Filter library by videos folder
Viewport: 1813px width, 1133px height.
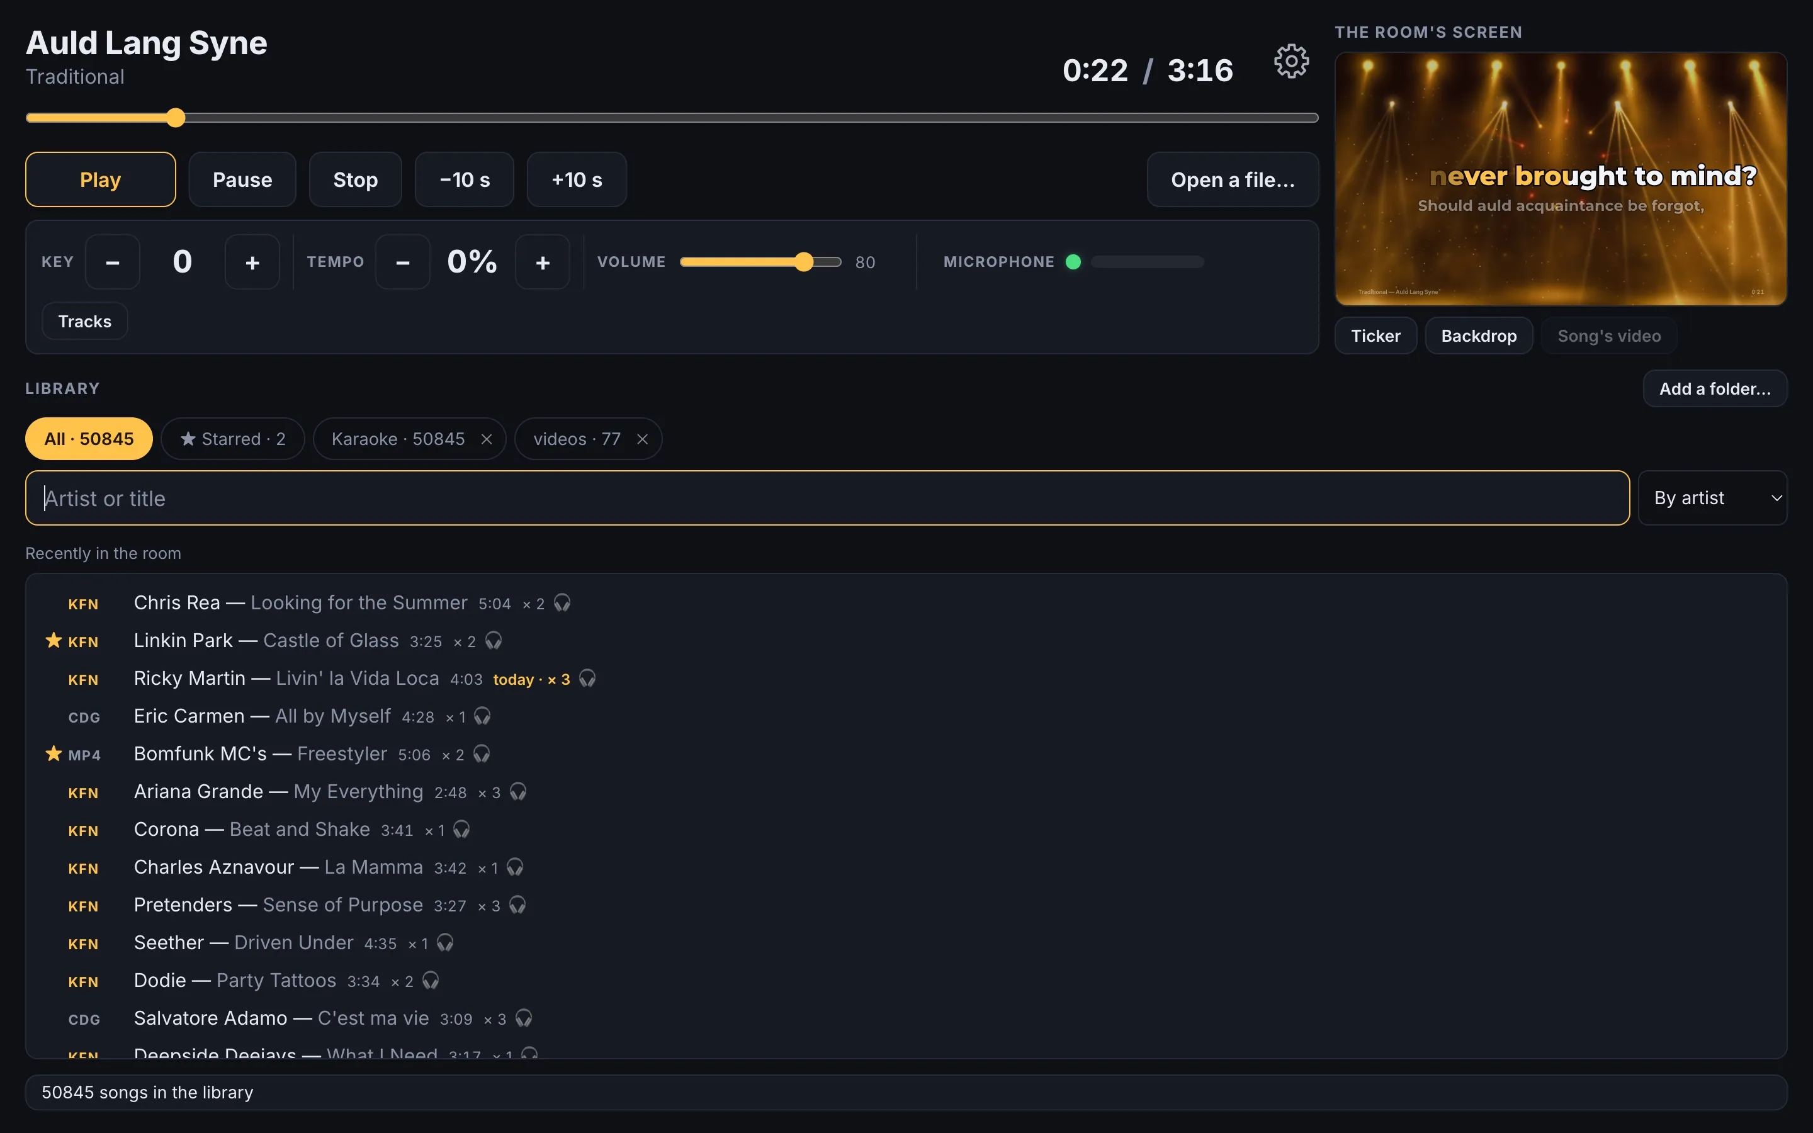click(x=577, y=439)
